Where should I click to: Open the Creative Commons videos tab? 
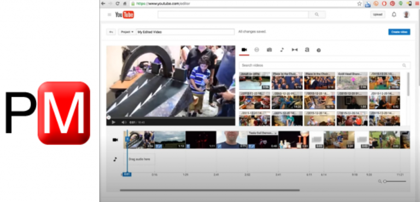pyautogui.click(x=256, y=50)
